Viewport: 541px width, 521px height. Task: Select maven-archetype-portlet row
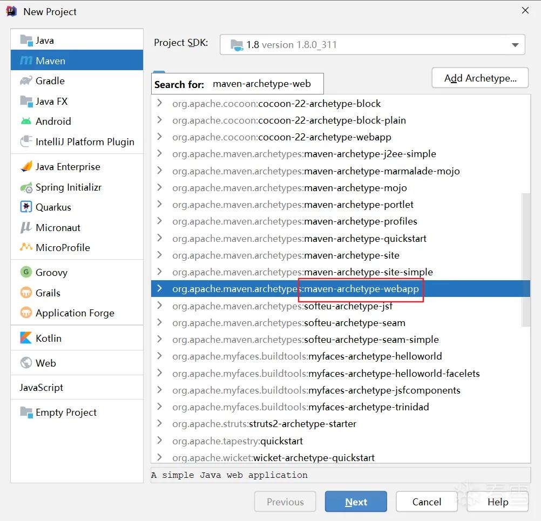[x=340, y=205]
